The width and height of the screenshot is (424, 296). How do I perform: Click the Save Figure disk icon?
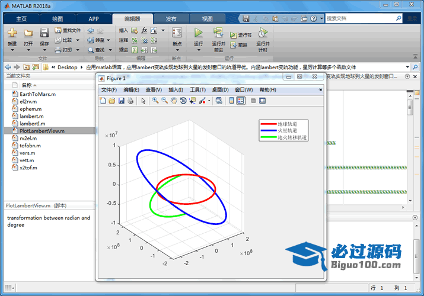[x=122, y=101]
